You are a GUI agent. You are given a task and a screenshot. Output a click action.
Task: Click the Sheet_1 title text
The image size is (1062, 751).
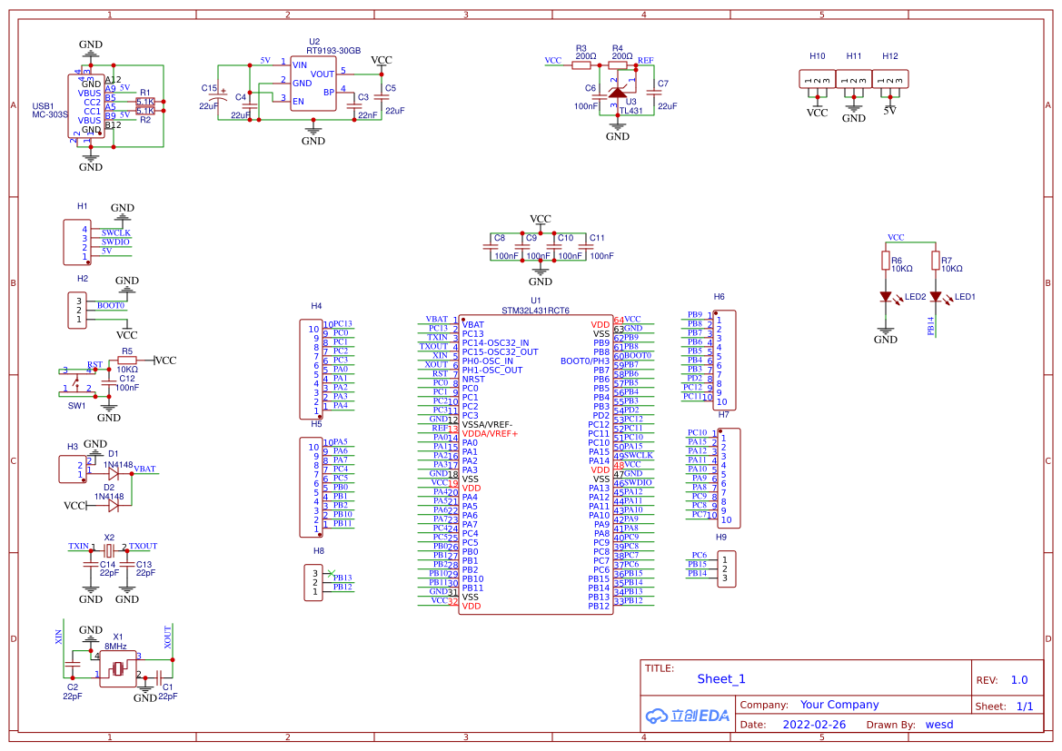[x=720, y=679]
